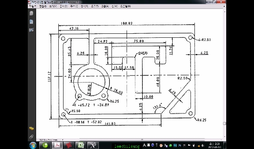The height and width of the screenshot is (149, 254).
Task: Open the 파일(F) File menu
Action: pos(33,6)
